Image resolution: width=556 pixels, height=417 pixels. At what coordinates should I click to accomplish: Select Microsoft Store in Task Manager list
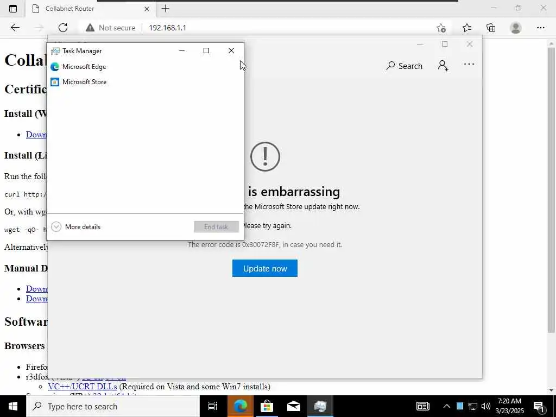click(x=145, y=82)
